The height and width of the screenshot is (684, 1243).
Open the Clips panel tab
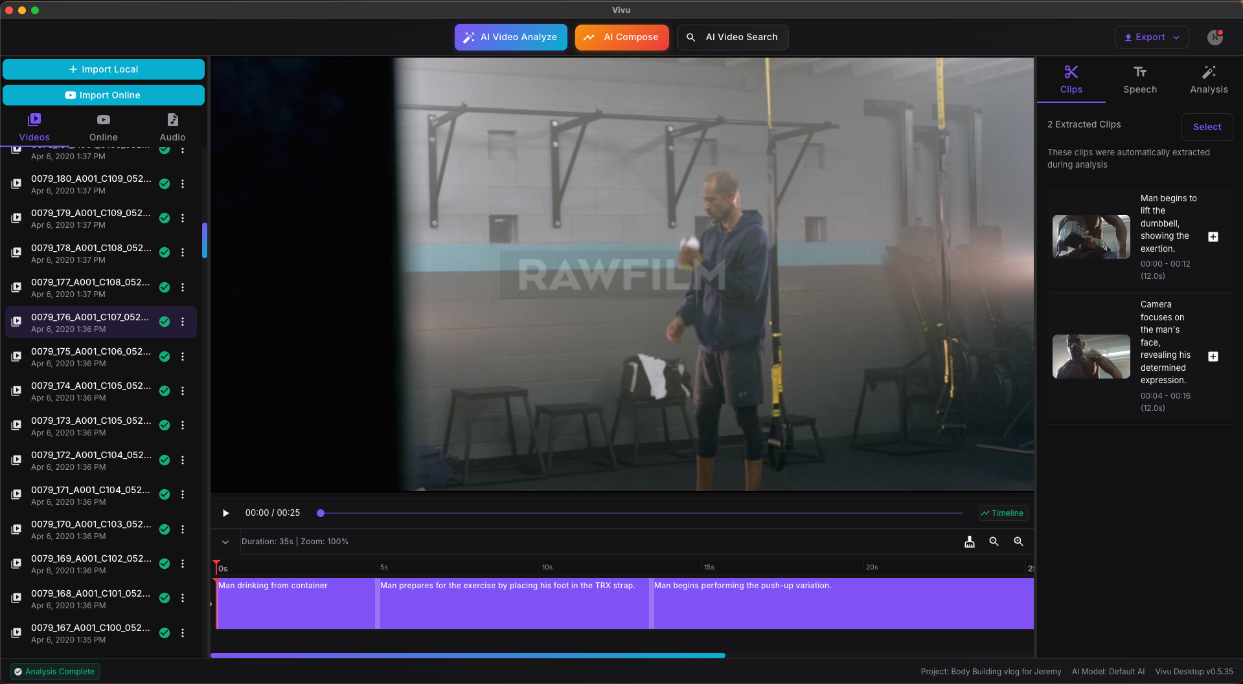click(x=1071, y=80)
